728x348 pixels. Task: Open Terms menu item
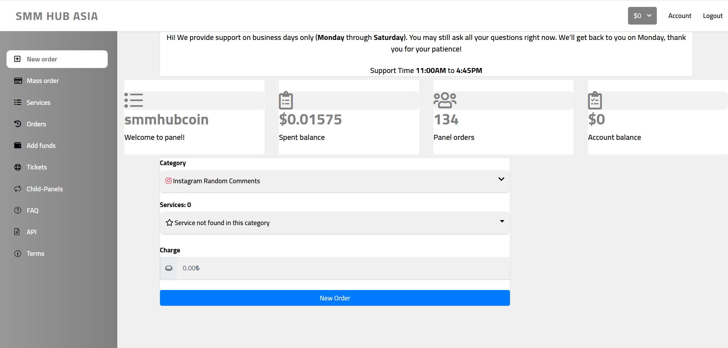pyautogui.click(x=57, y=254)
